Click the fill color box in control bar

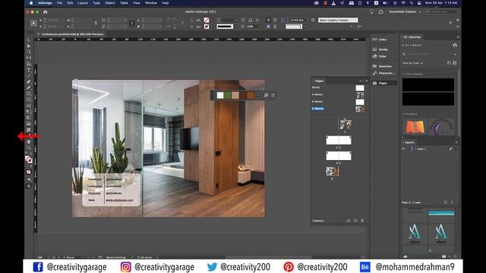point(207,20)
